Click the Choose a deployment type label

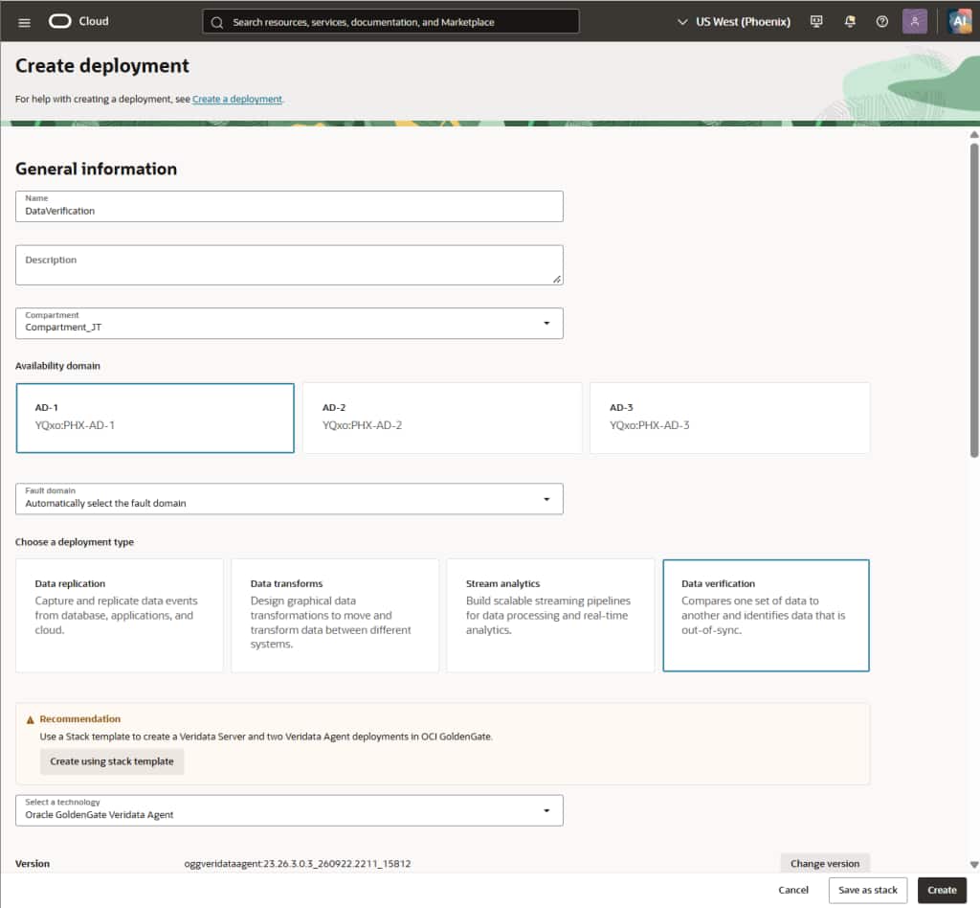coord(75,542)
